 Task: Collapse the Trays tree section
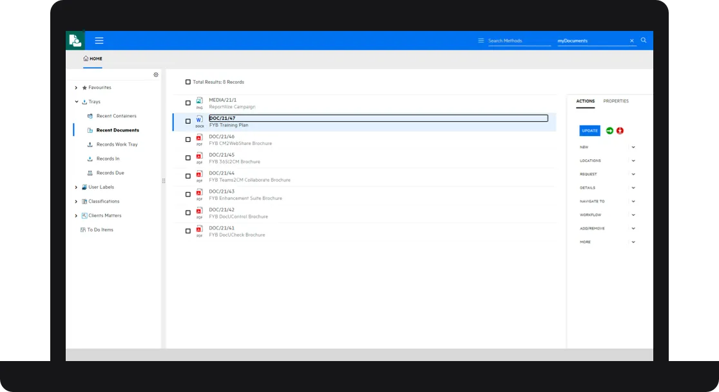tap(76, 101)
